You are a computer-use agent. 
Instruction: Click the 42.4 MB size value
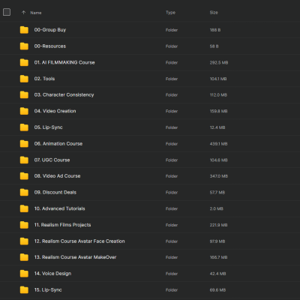217,274
